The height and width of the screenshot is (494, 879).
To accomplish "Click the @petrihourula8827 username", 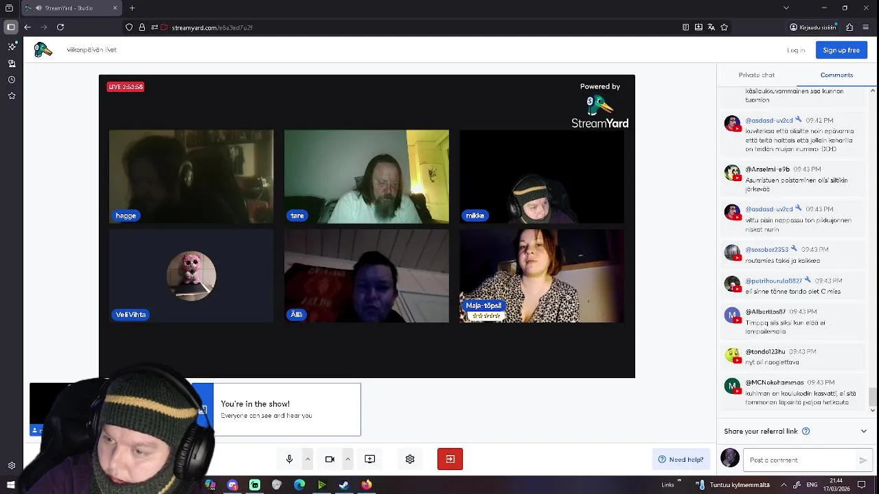I will click(x=773, y=281).
